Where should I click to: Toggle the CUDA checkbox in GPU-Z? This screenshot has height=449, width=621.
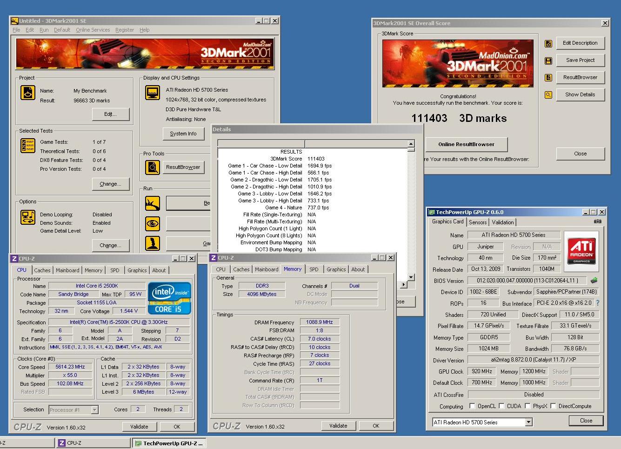pyautogui.click(x=501, y=406)
